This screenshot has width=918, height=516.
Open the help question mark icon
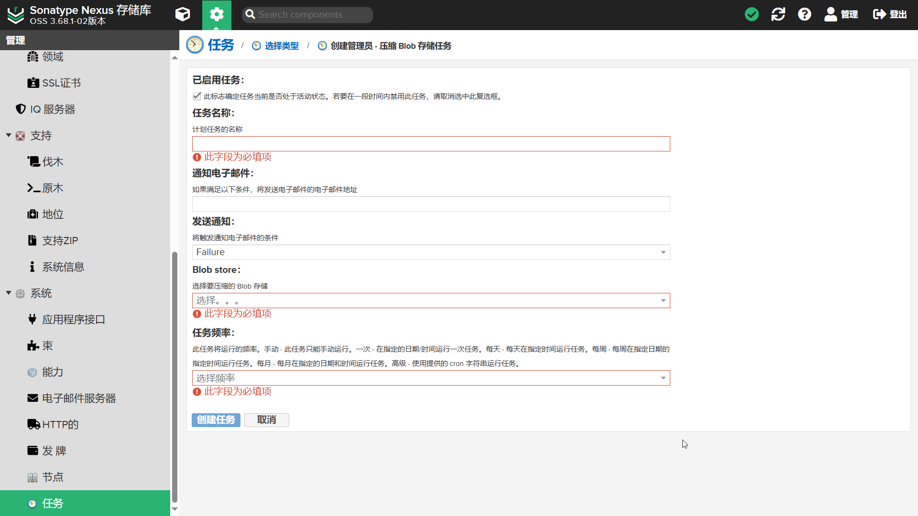804,14
